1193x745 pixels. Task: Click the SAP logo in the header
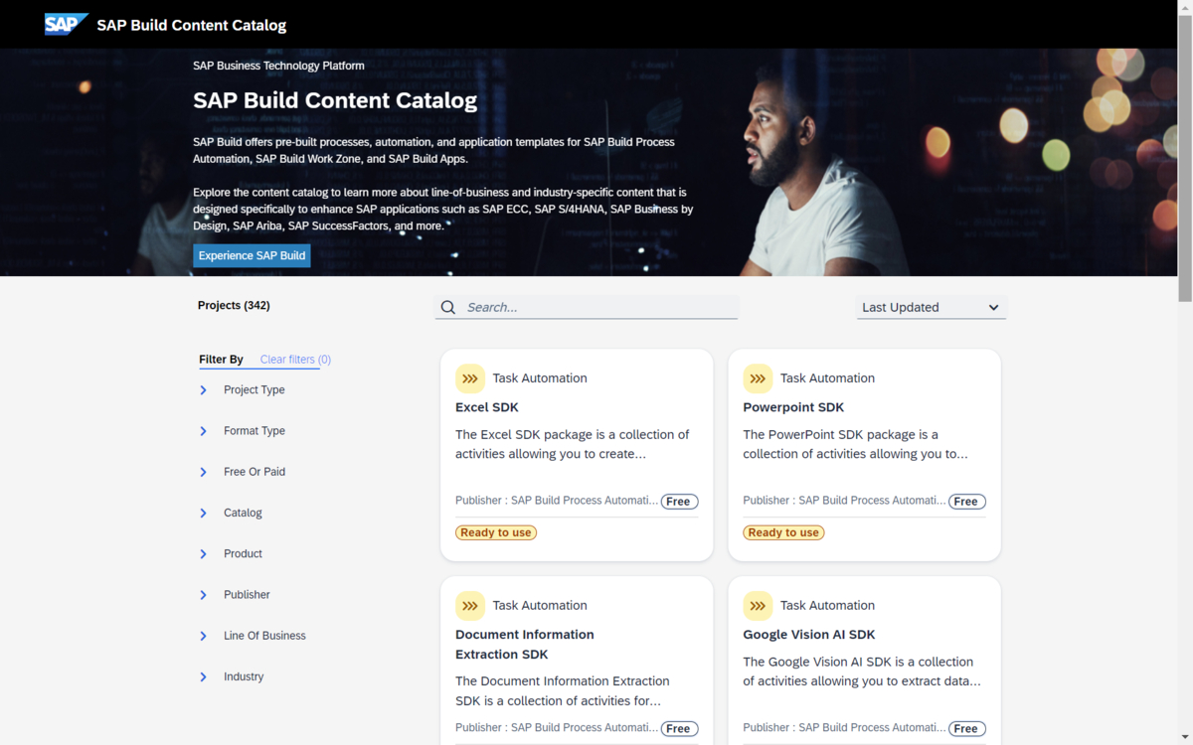coord(67,25)
